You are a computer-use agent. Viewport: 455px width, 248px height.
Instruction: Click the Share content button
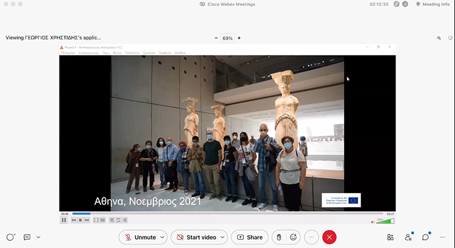tap(249, 237)
